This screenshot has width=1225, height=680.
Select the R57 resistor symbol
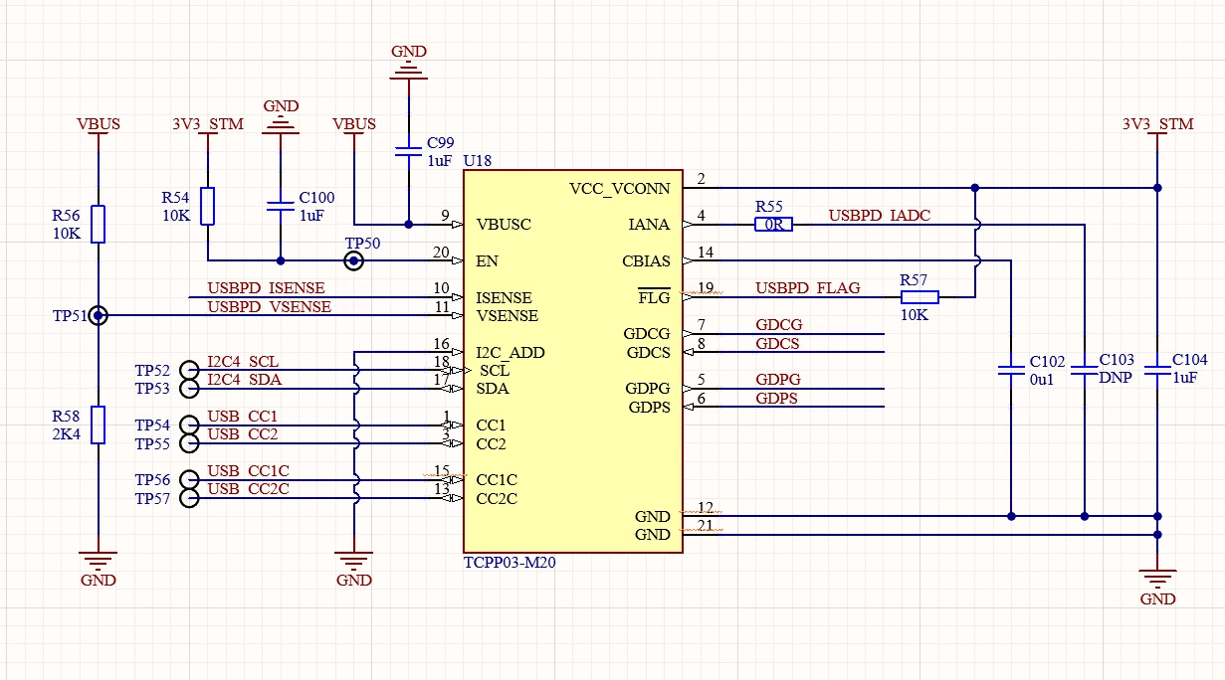coord(919,297)
